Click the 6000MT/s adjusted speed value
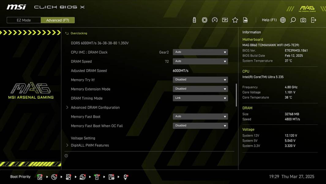 181,71
